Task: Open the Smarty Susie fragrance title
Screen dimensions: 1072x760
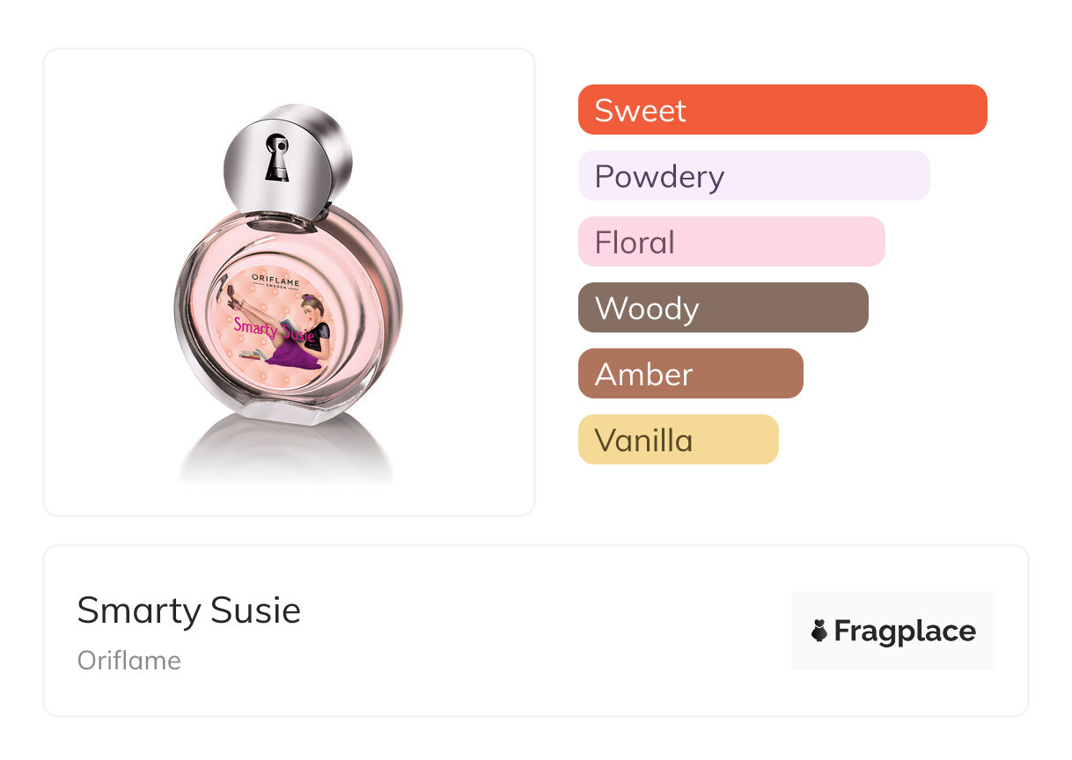Action: 189,610
